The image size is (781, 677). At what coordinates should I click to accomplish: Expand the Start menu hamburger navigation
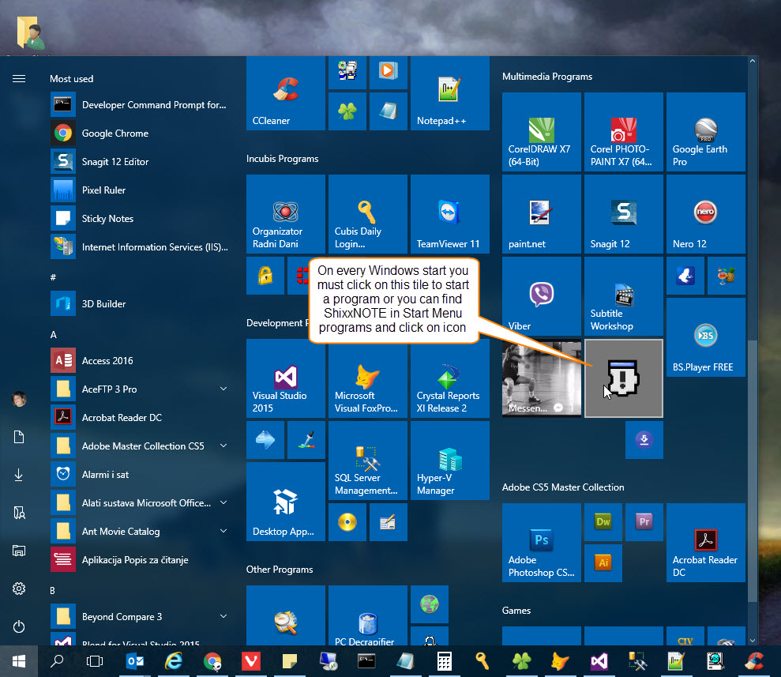pyautogui.click(x=19, y=79)
